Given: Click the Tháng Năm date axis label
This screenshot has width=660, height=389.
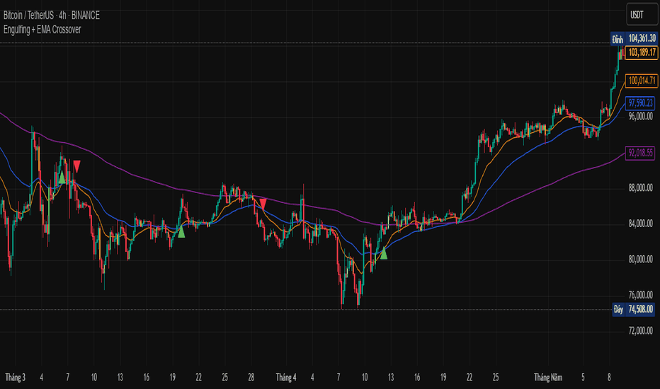Looking at the screenshot, I should point(548,378).
